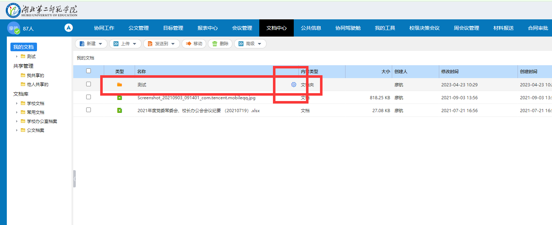Sort by the 修改时间 column header

[450, 72]
